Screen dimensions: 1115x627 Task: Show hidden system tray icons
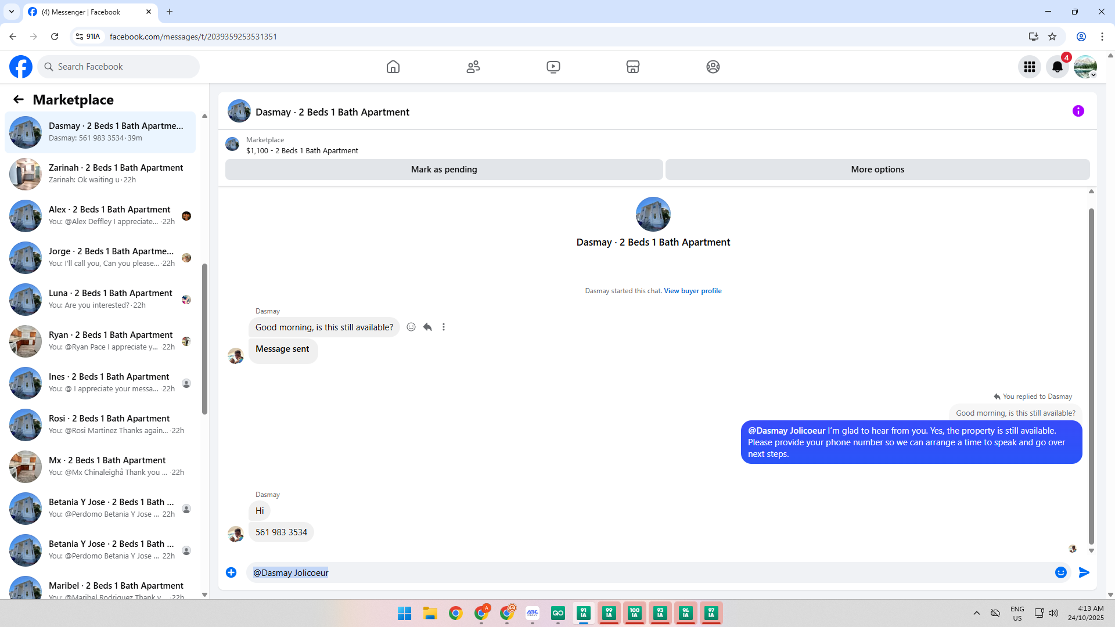[x=977, y=613]
